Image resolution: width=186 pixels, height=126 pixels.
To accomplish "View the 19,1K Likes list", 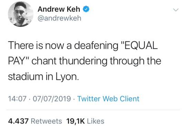I will click(85, 121).
